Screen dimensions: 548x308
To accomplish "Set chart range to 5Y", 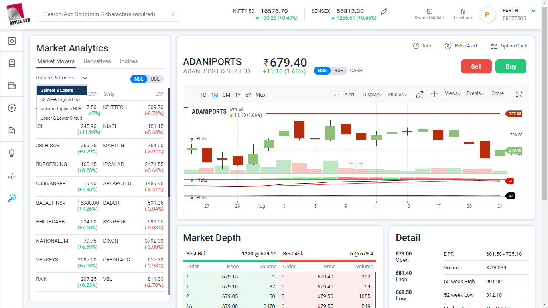I will [x=248, y=95].
